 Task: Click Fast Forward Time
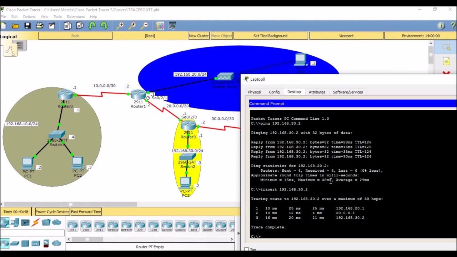(x=86, y=212)
